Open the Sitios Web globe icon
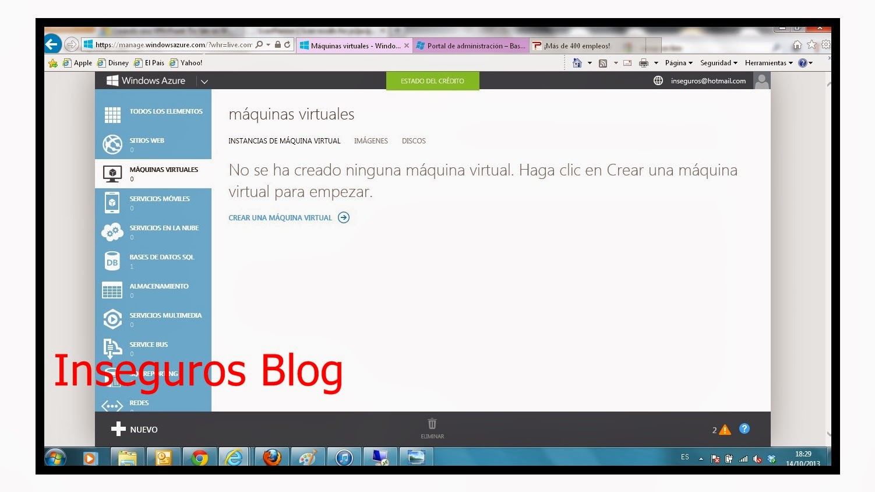875x492 pixels. click(x=112, y=144)
